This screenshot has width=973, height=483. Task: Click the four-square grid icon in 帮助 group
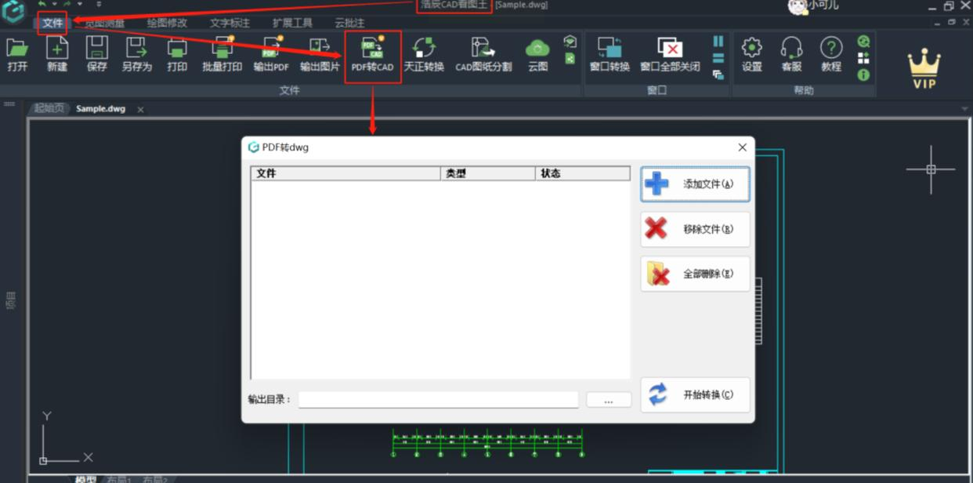(863, 58)
